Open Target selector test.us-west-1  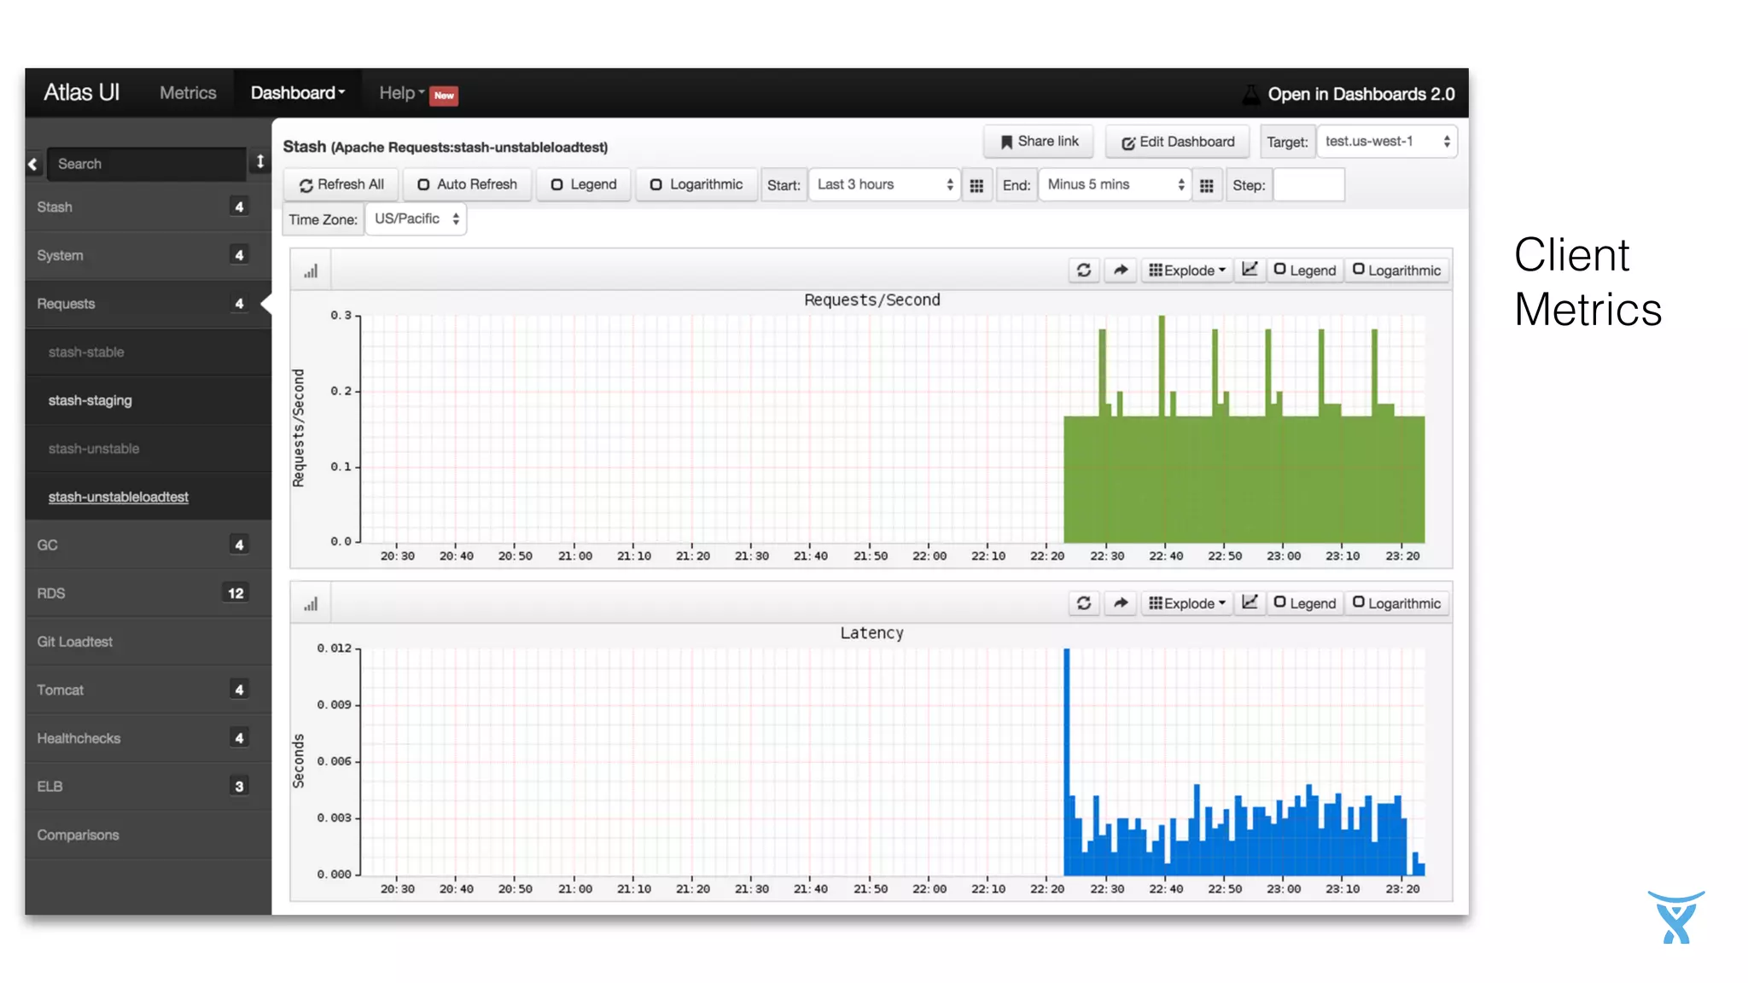click(1387, 142)
